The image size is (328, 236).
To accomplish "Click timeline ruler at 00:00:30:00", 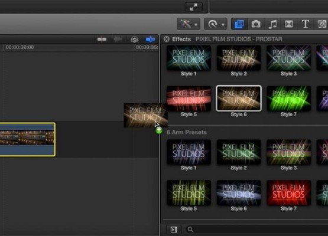I will coord(20,47).
